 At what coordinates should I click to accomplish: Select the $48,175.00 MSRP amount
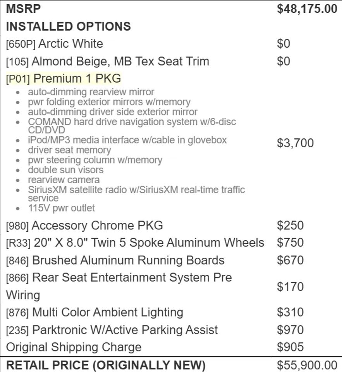307,9
